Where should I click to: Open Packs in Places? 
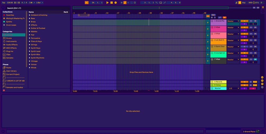pyautogui.click(x=8, y=68)
